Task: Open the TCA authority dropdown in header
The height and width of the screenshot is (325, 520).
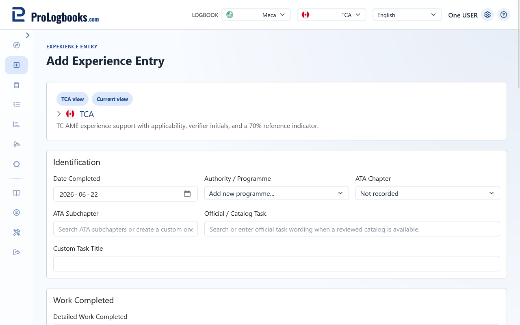Action: (331, 15)
